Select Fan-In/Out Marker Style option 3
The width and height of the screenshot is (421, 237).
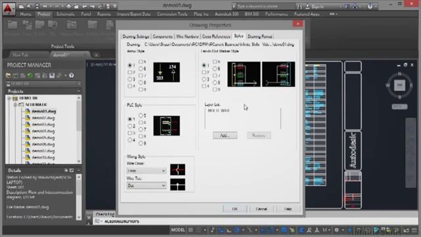[204, 79]
